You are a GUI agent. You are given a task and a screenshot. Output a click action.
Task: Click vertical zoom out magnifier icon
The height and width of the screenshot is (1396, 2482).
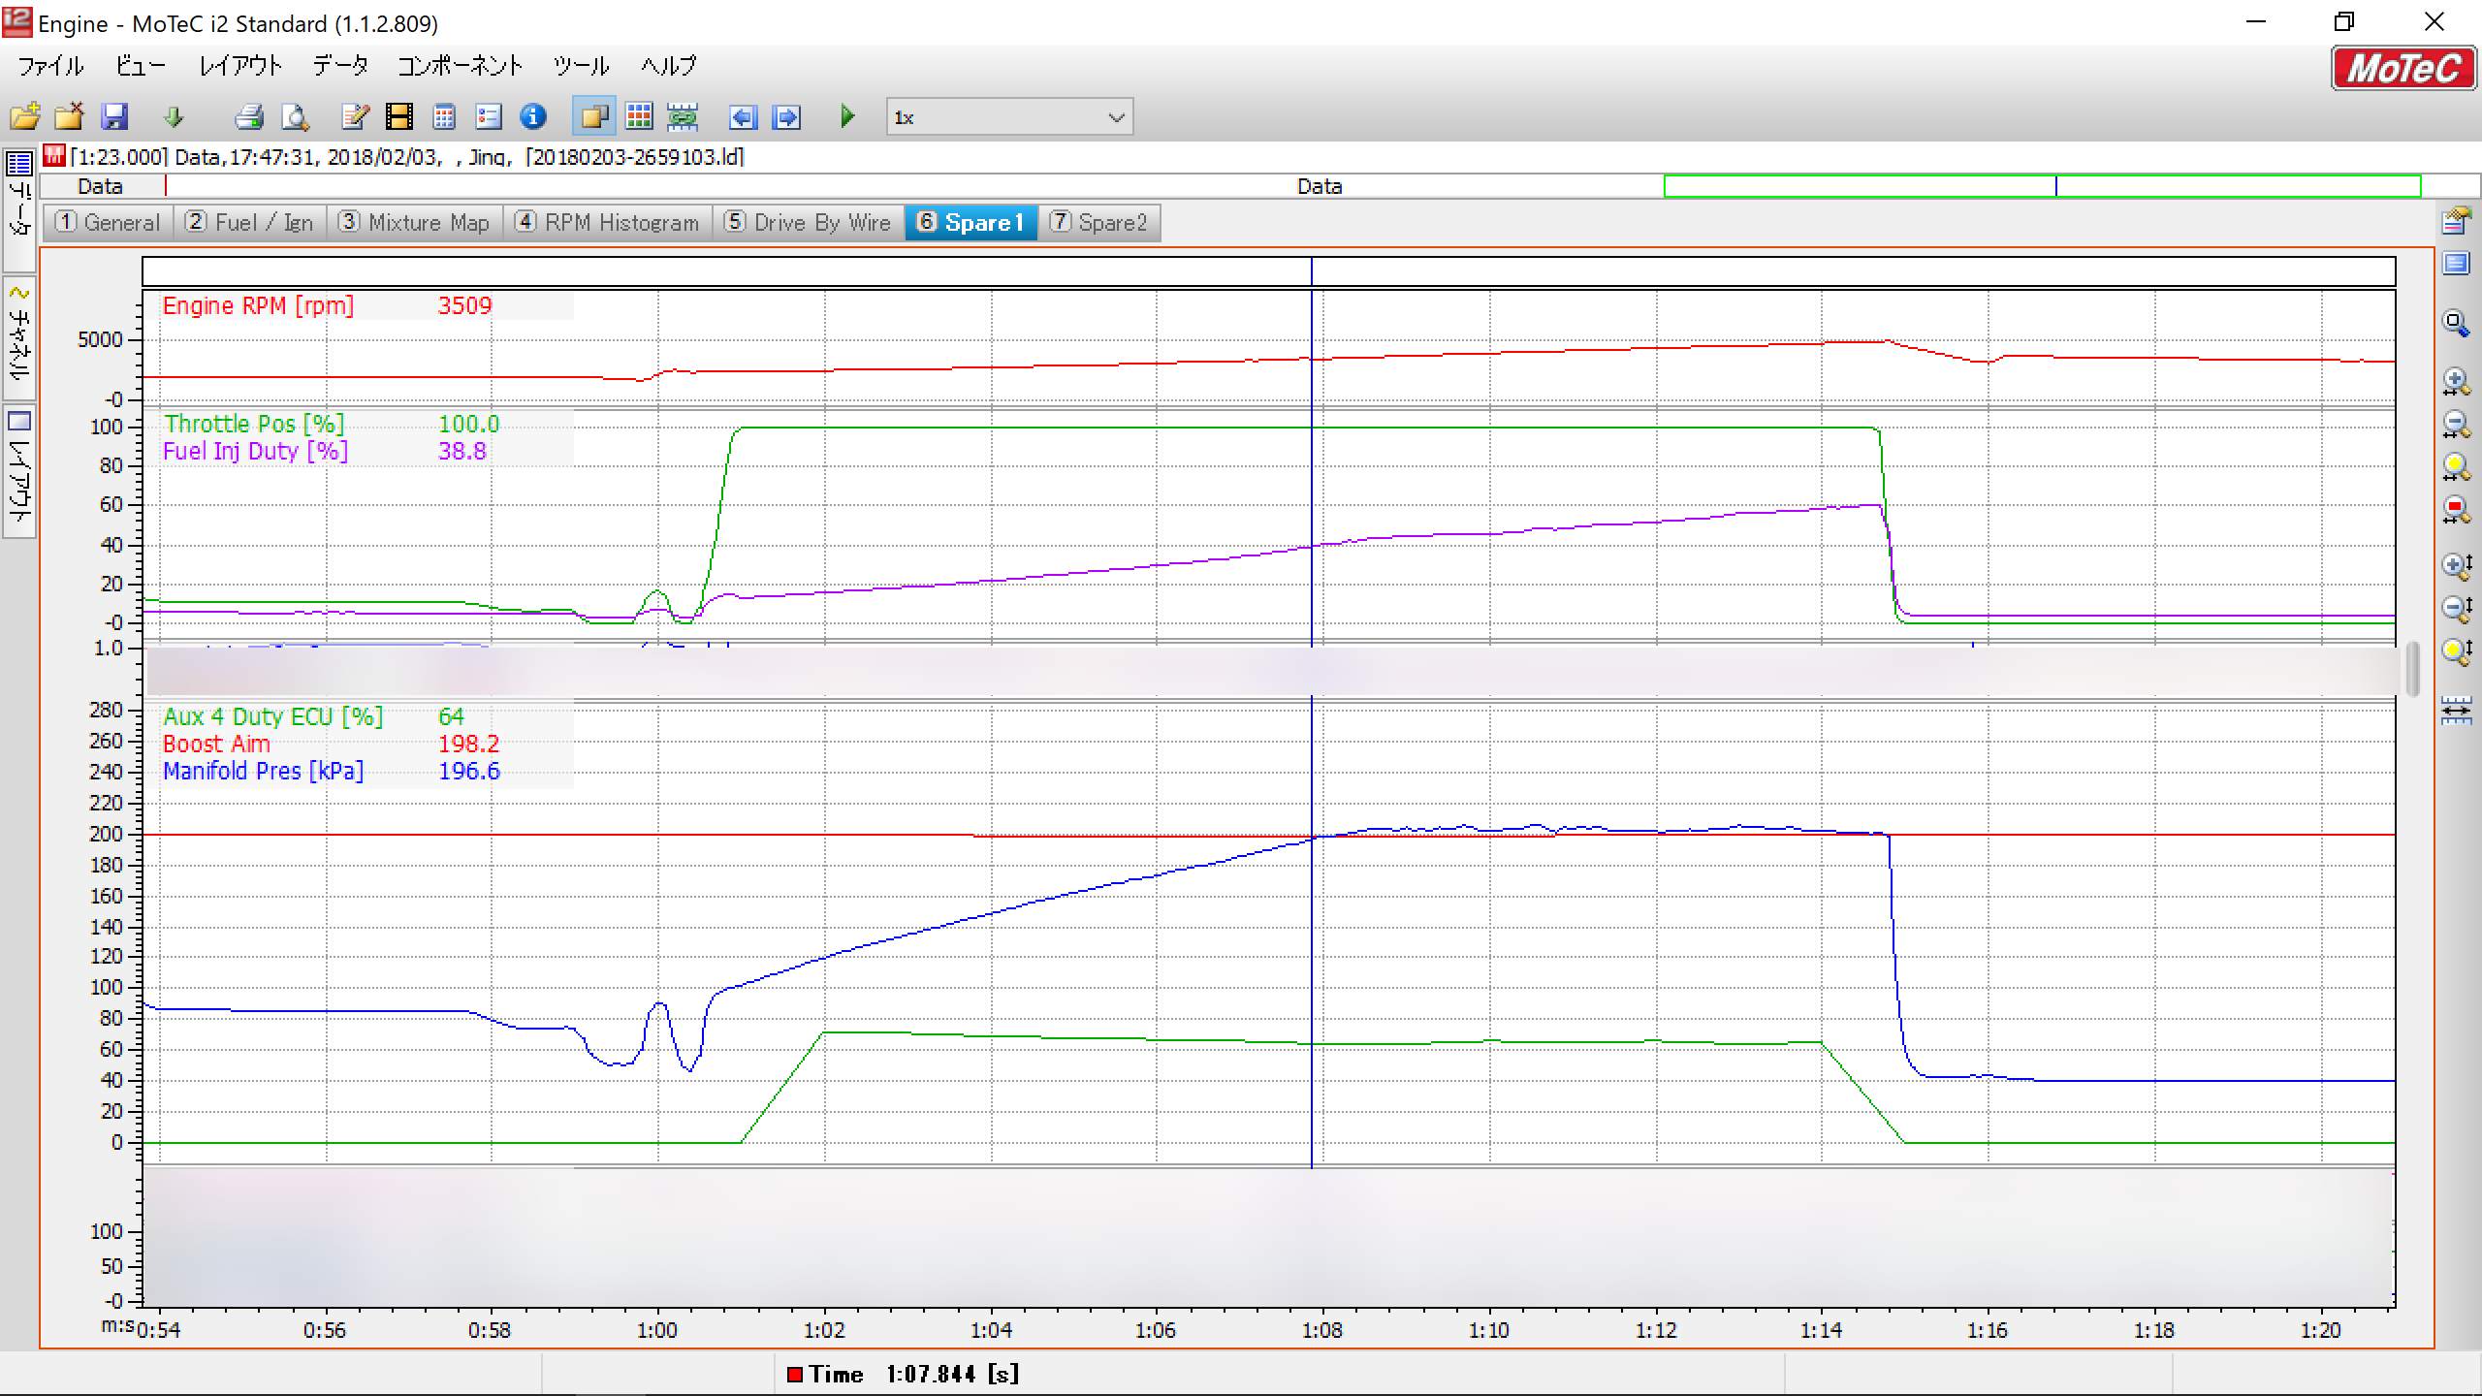(x=2455, y=608)
